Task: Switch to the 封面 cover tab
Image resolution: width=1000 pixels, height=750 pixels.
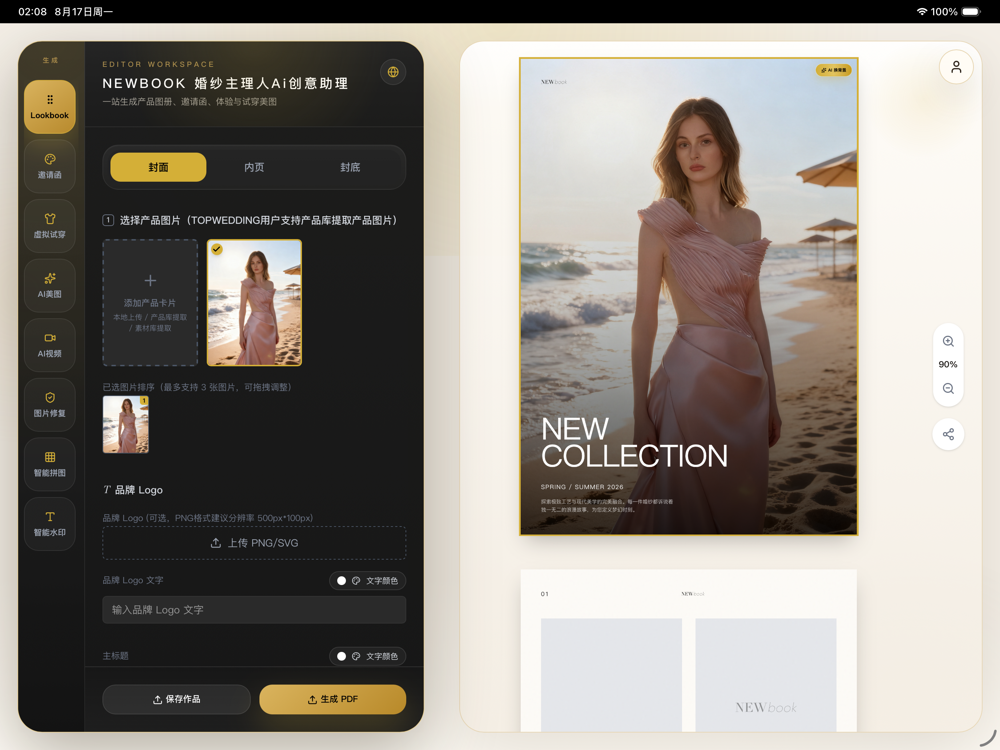Action: point(158,167)
